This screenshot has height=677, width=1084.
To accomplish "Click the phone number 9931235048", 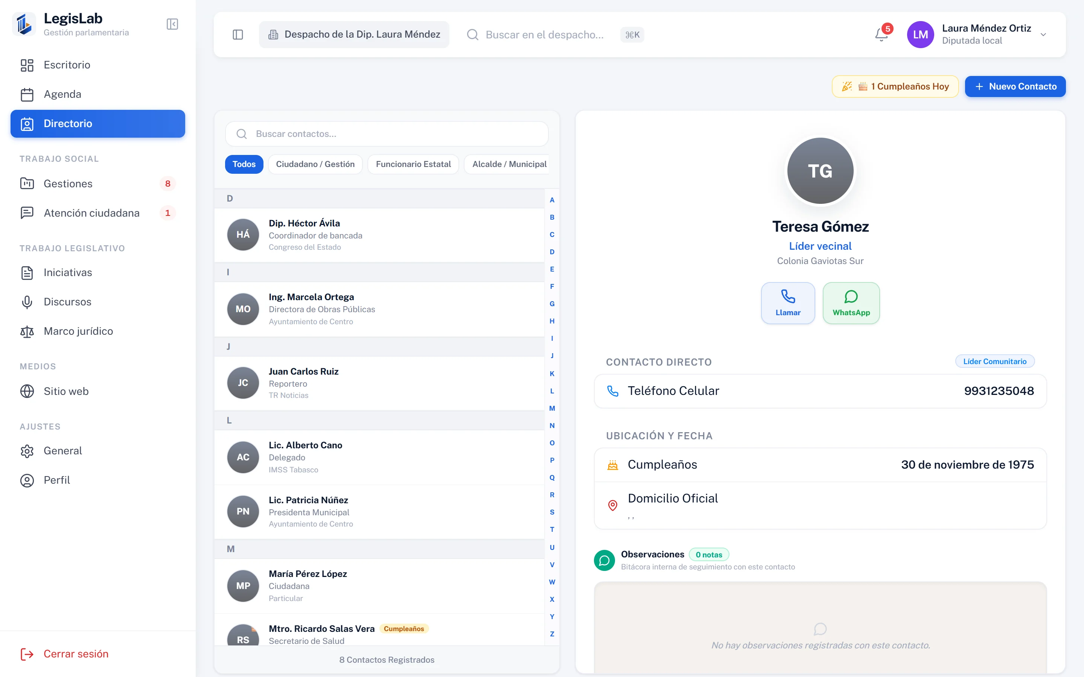I will pyautogui.click(x=999, y=391).
